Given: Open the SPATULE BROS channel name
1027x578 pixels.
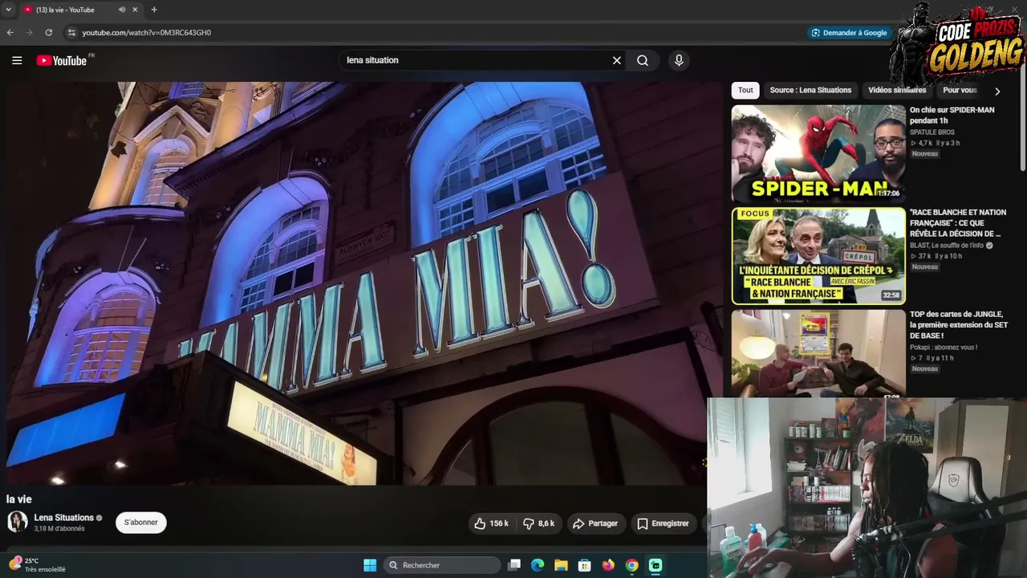Looking at the screenshot, I should tap(932, 132).
